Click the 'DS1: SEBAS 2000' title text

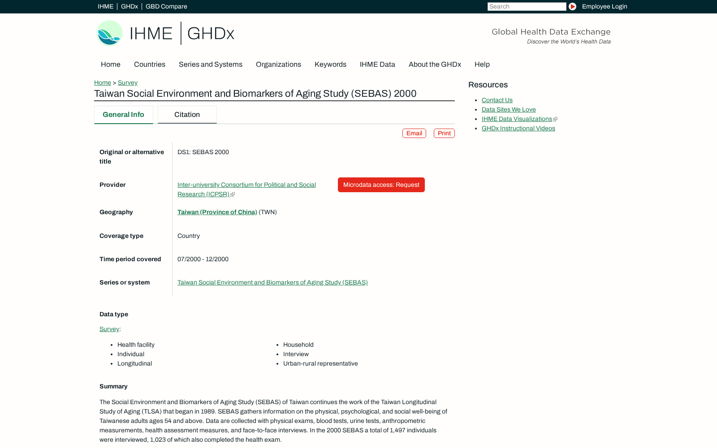(x=203, y=152)
